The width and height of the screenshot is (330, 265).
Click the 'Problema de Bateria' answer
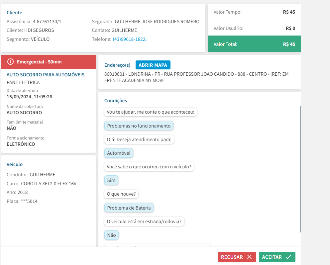coord(129,208)
